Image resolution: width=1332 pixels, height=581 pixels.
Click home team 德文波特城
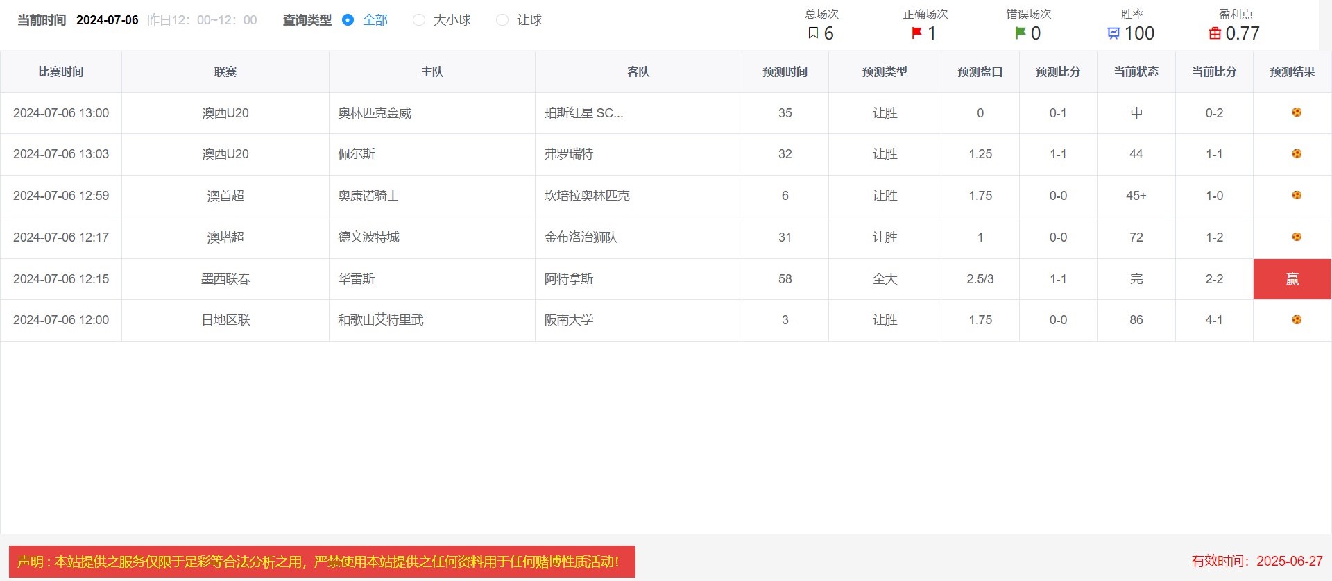368,237
